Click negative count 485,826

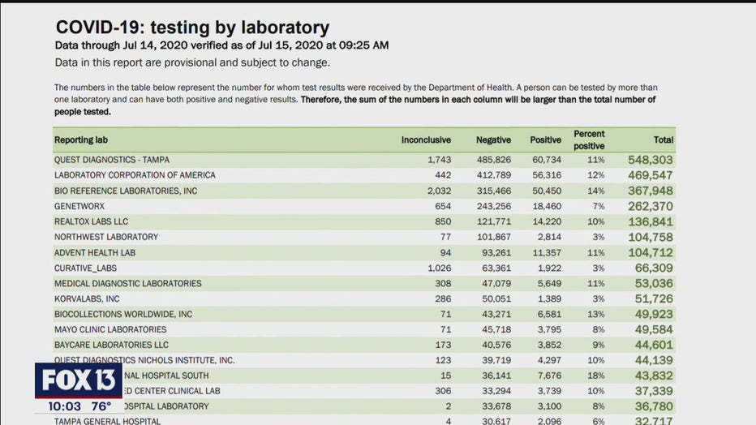(494, 160)
